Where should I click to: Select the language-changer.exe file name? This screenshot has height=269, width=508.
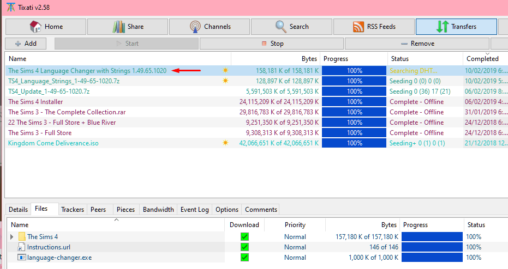pos(59,258)
